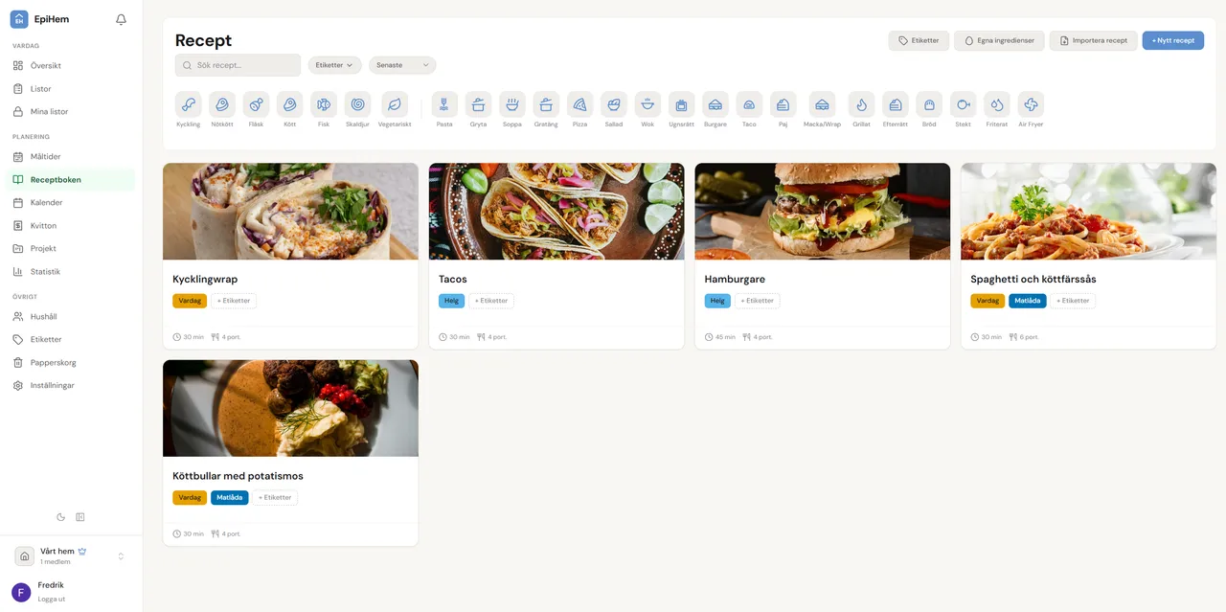Viewport: 1226px width, 612px height.
Task: Open Hushåll in sidebar
Action: (x=71, y=317)
